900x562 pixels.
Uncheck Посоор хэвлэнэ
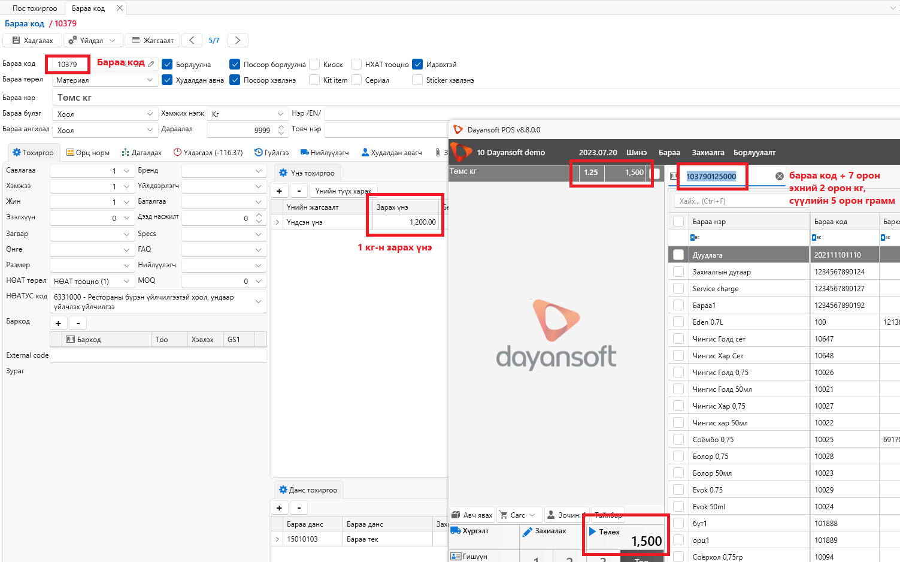click(235, 80)
